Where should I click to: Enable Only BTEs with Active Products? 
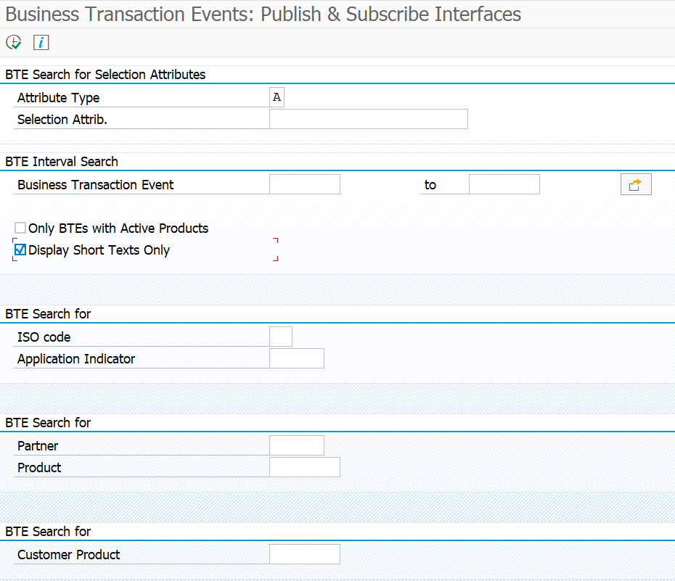[x=20, y=228]
